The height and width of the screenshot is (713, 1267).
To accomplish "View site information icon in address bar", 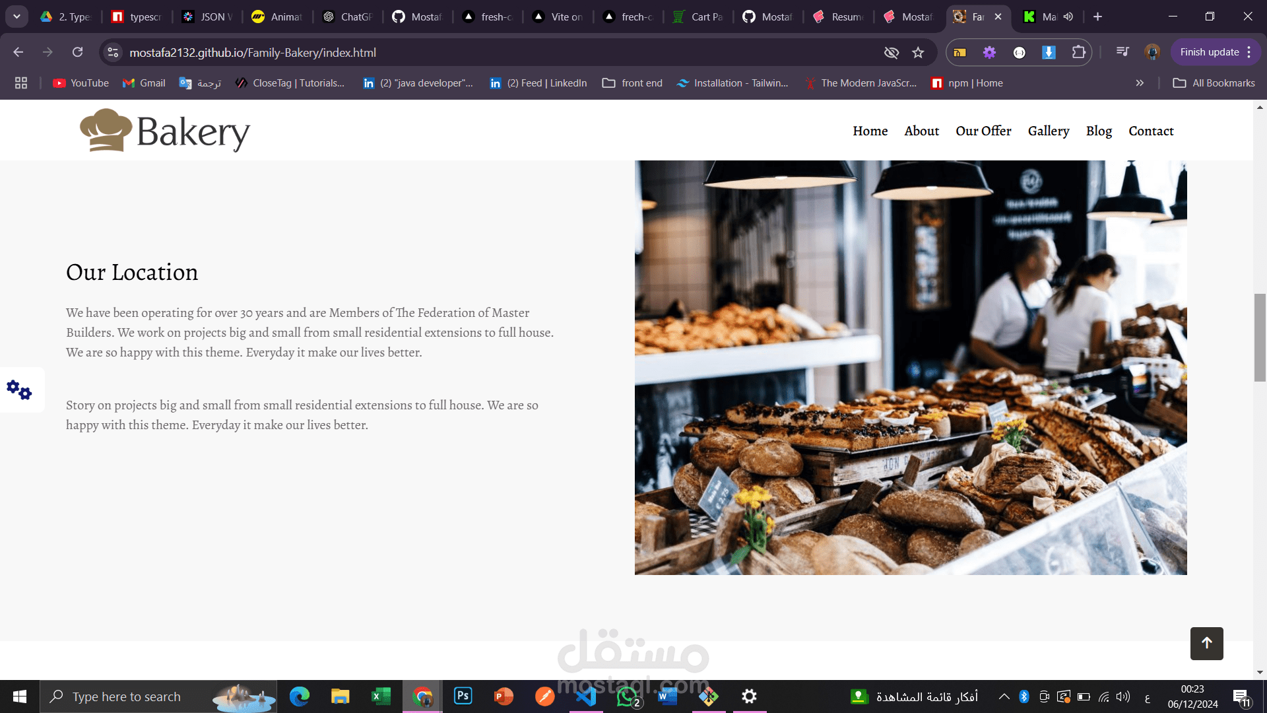I will [114, 52].
